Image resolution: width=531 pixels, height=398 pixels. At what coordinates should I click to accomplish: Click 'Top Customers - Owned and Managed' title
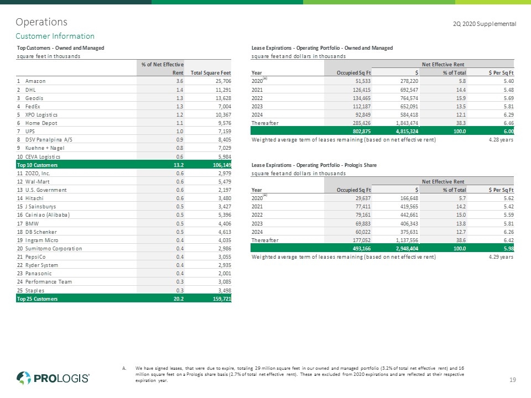point(61,48)
